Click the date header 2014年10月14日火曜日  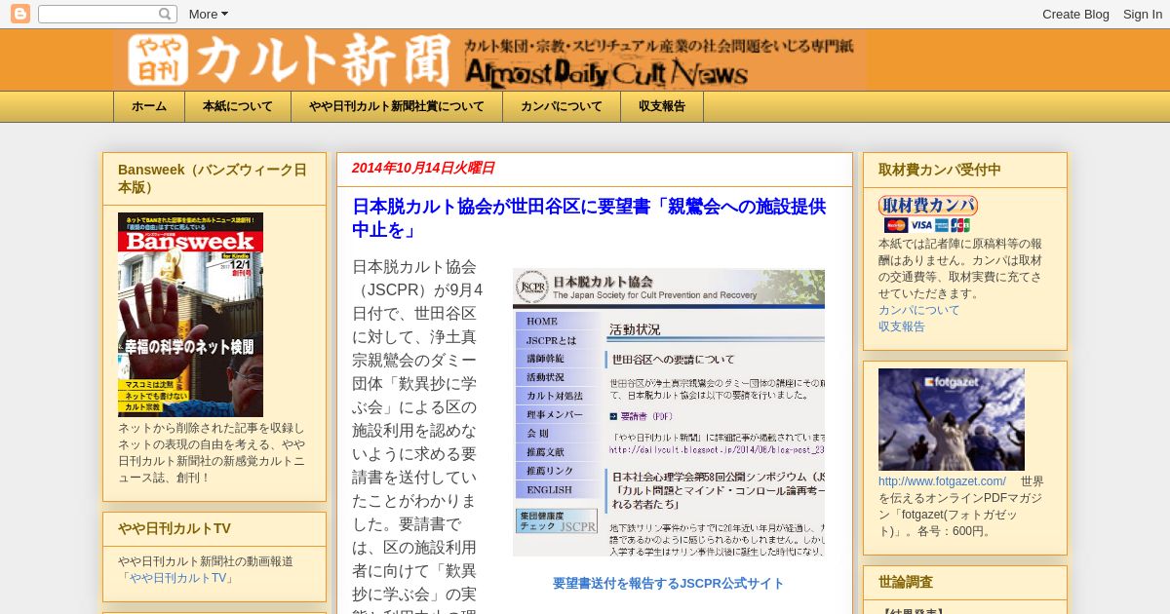[423, 168]
